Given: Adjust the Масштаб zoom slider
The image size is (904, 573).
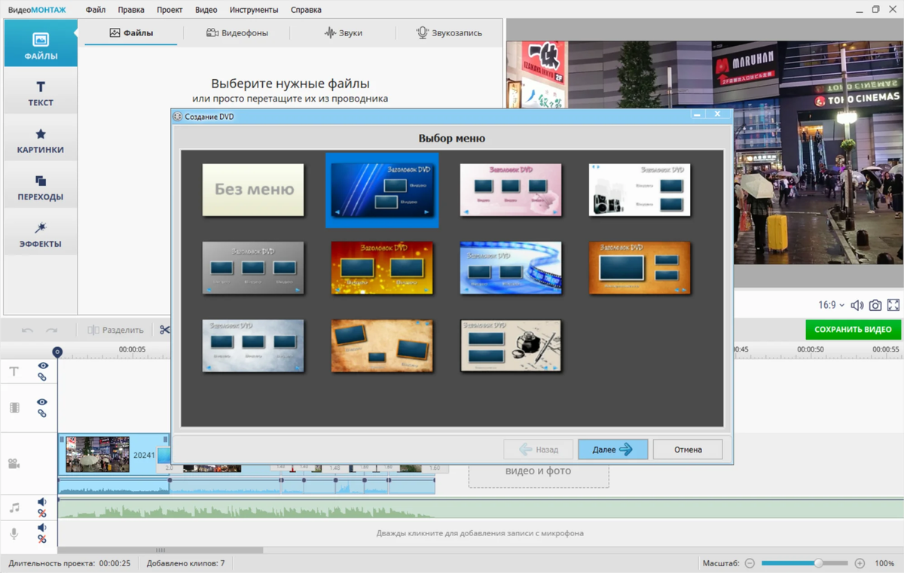Looking at the screenshot, I should [x=805, y=563].
